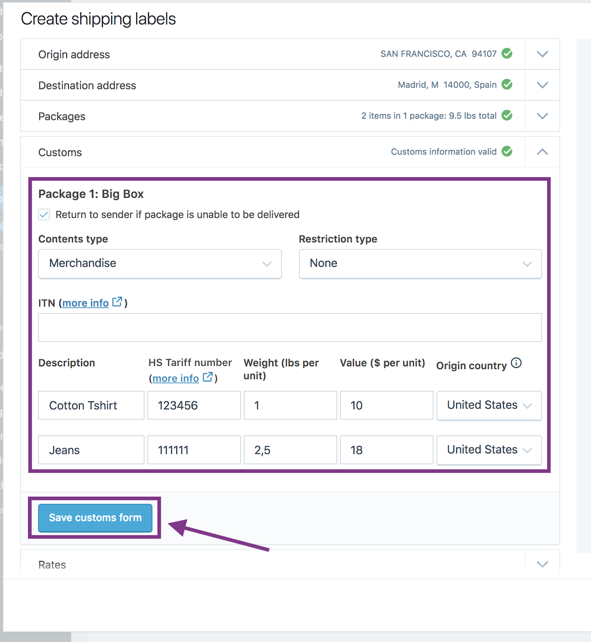Click green checkmark beside Madrid destination

(507, 84)
